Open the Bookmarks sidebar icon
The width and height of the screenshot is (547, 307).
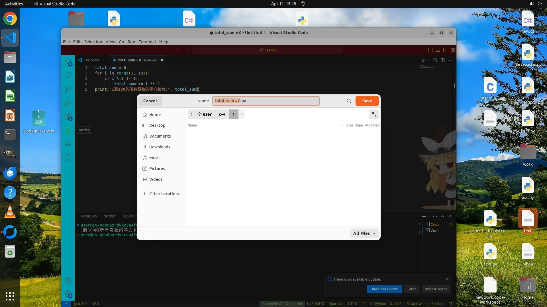[x=68, y=157]
